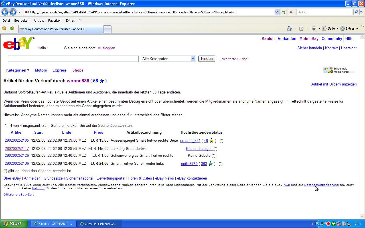The height and width of the screenshot is (228, 365).
Task: Click the Stop loading X icon
Action: point(291,12)
